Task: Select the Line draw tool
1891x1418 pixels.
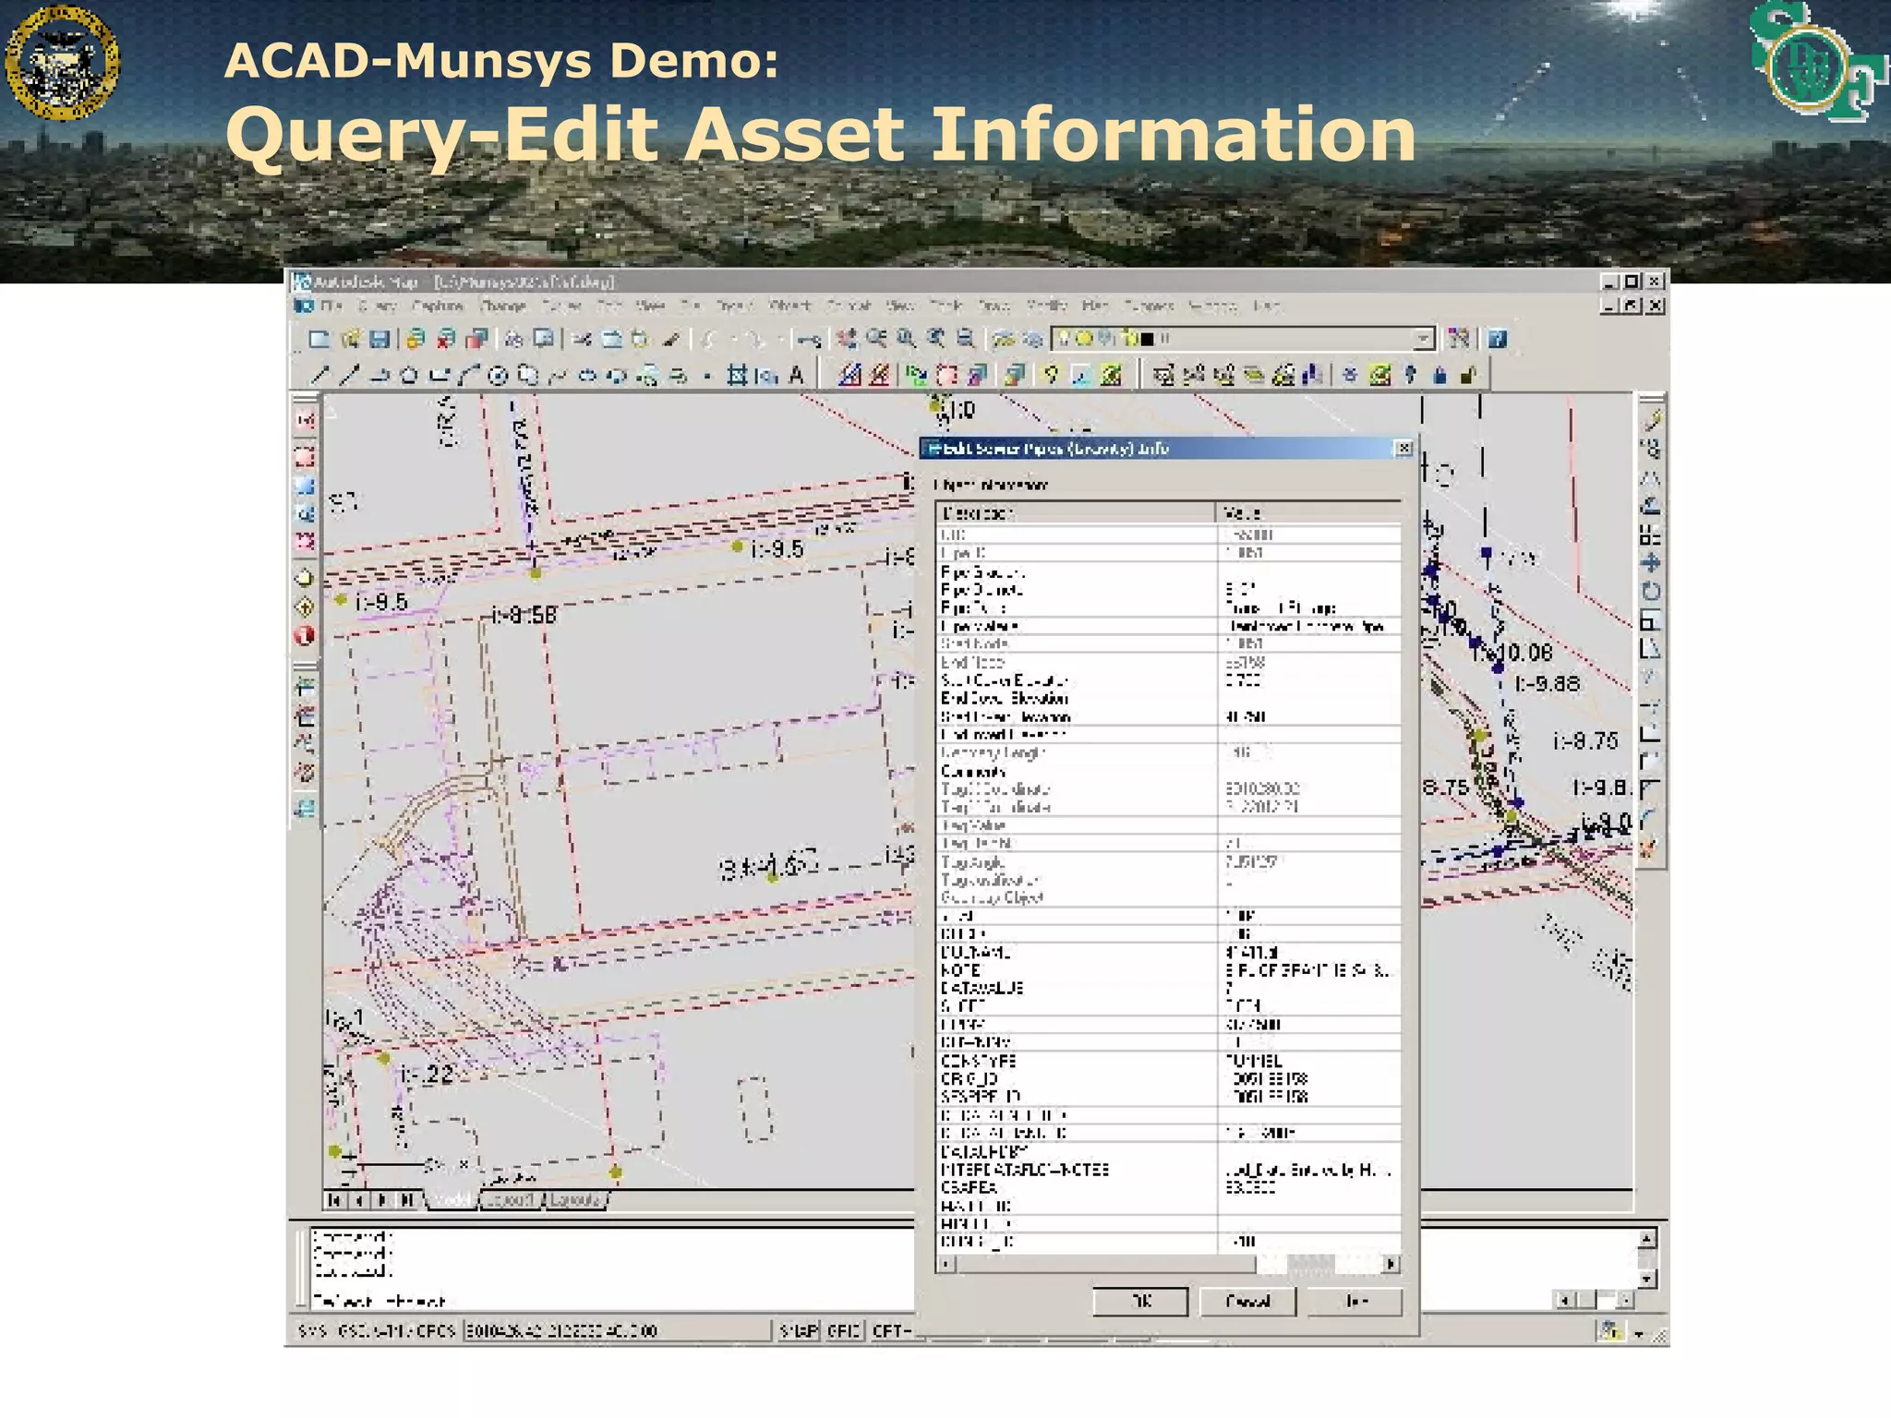Action: click(x=319, y=375)
